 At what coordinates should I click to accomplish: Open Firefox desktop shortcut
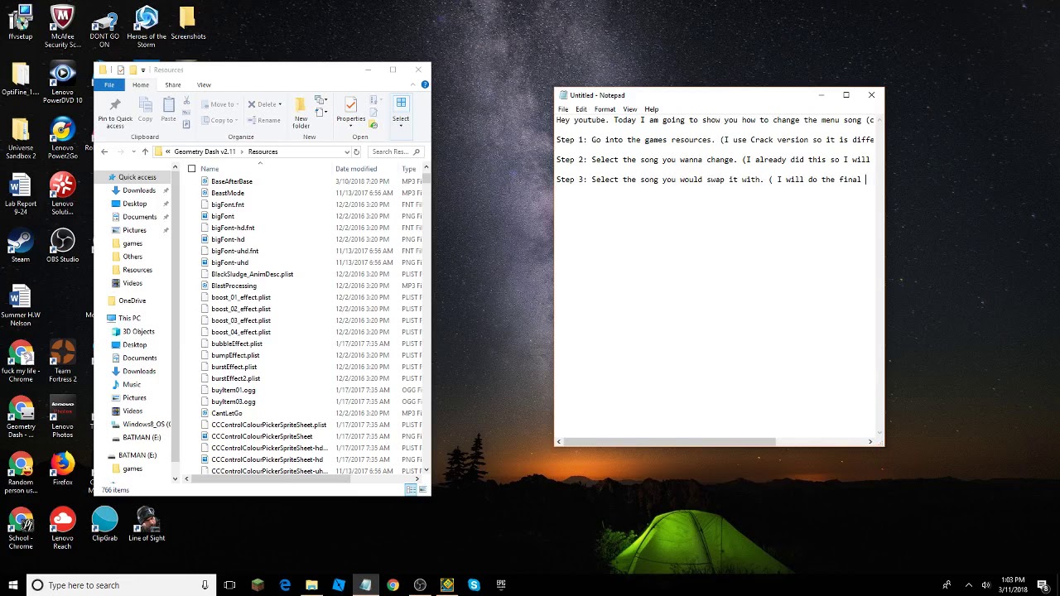tap(63, 468)
